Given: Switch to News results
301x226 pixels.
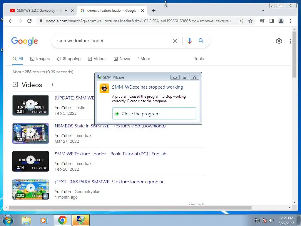Looking at the screenshot, I should click(x=122, y=59).
